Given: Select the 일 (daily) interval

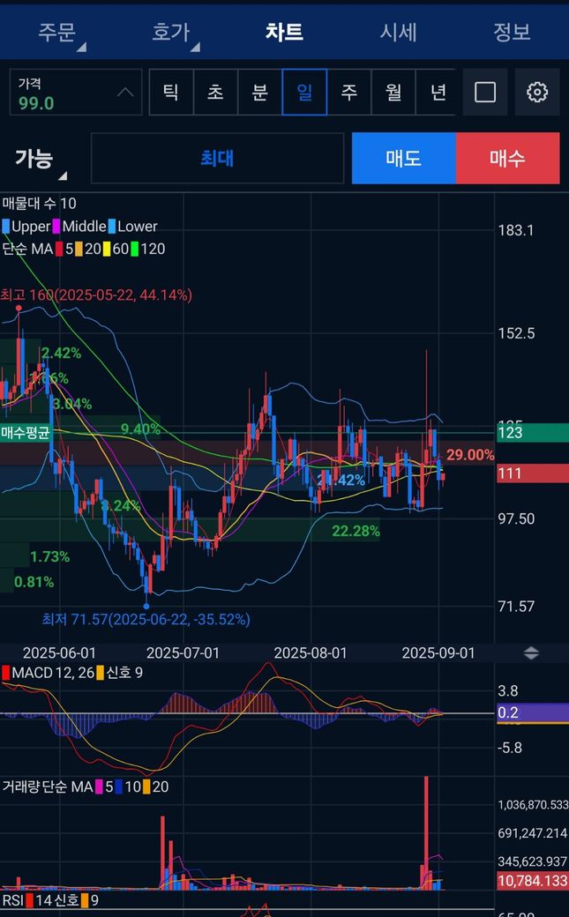Looking at the screenshot, I should pyautogui.click(x=304, y=93).
